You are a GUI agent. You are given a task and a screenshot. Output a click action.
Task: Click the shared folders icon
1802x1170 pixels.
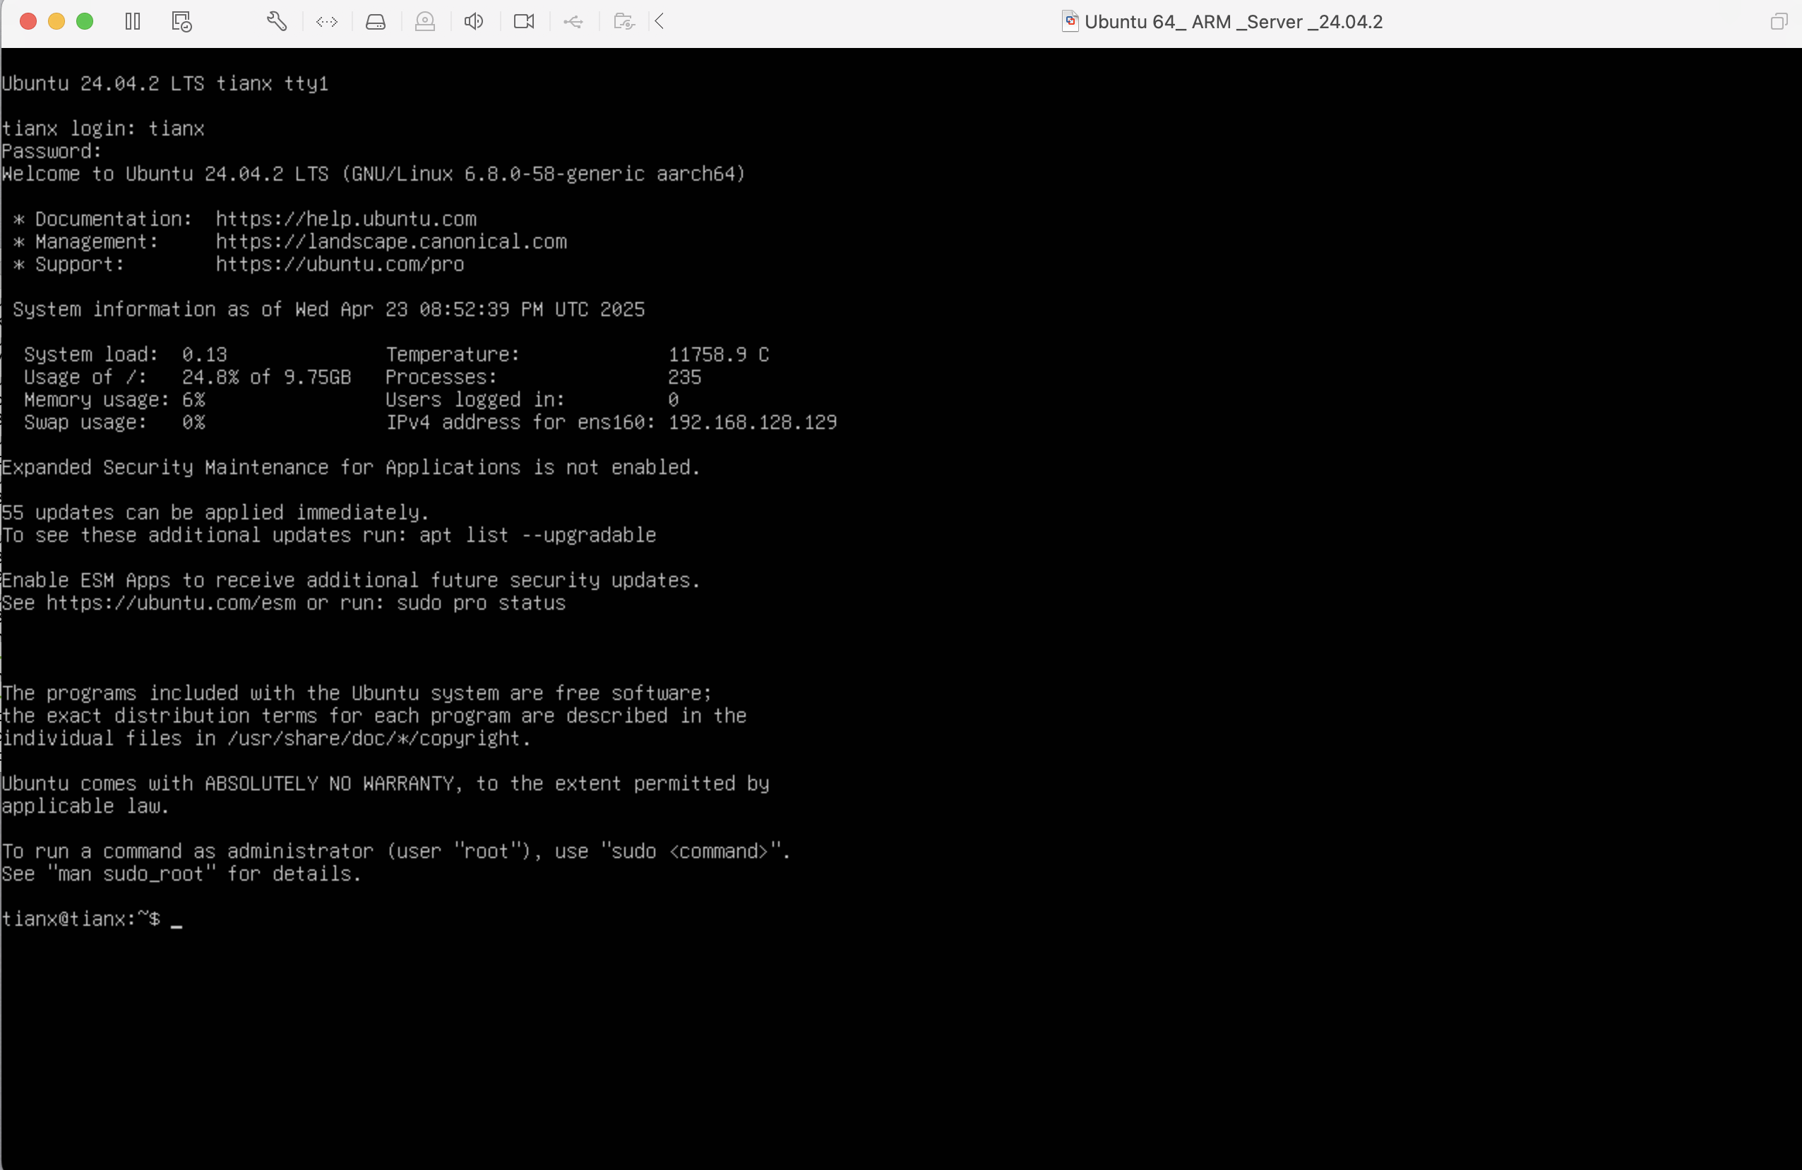coord(624,21)
